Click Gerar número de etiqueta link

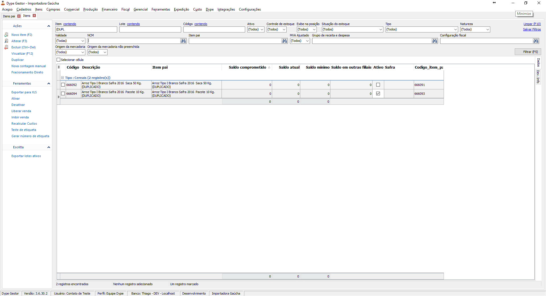pos(30,136)
